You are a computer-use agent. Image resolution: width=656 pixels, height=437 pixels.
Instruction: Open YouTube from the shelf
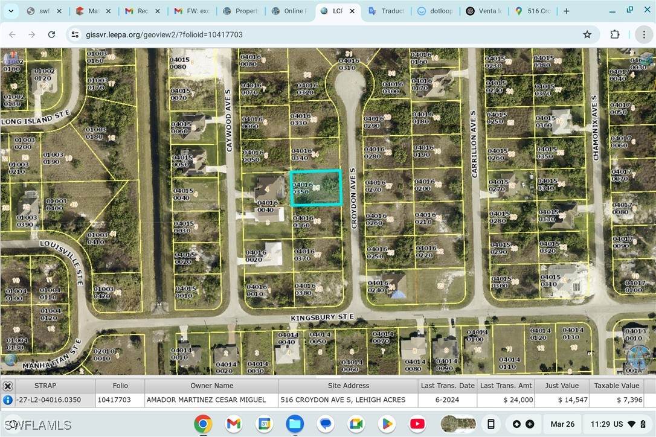417,424
